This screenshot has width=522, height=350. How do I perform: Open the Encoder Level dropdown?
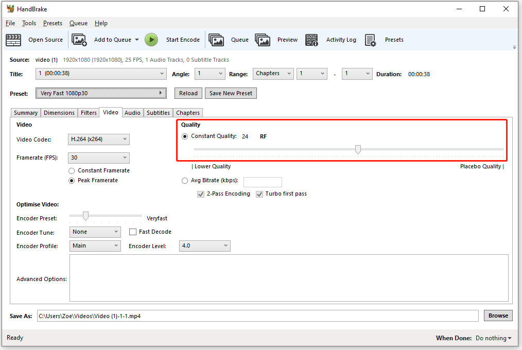pos(204,246)
